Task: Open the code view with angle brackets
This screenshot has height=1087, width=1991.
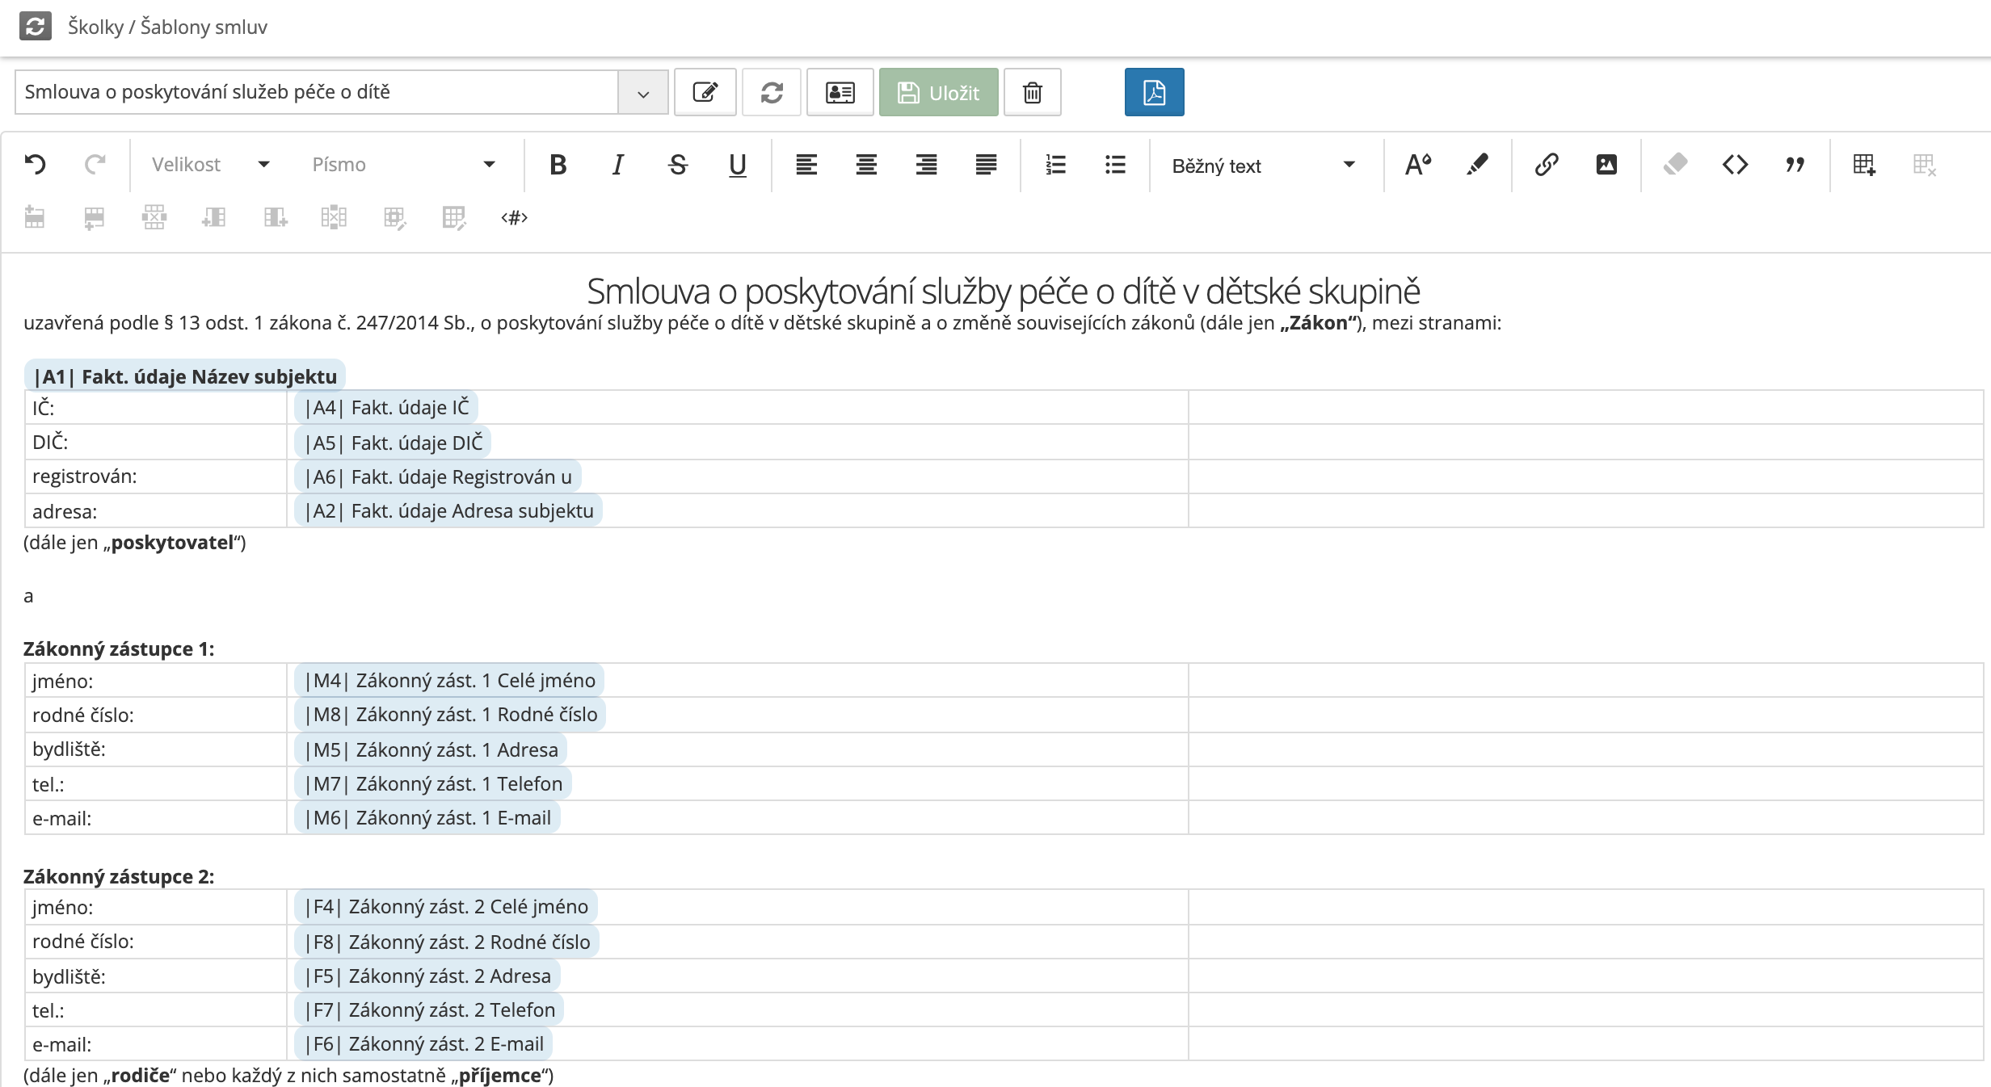Action: pyautogui.click(x=1735, y=165)
